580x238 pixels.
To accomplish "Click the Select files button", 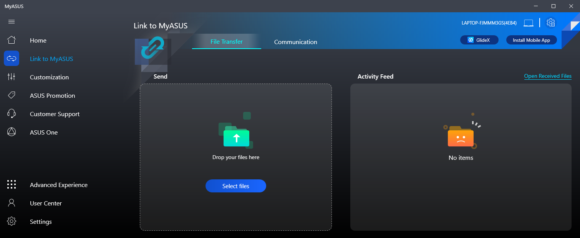I will [x=236, y=186].
